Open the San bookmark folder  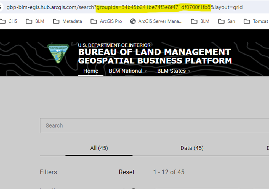coord(227,21)
